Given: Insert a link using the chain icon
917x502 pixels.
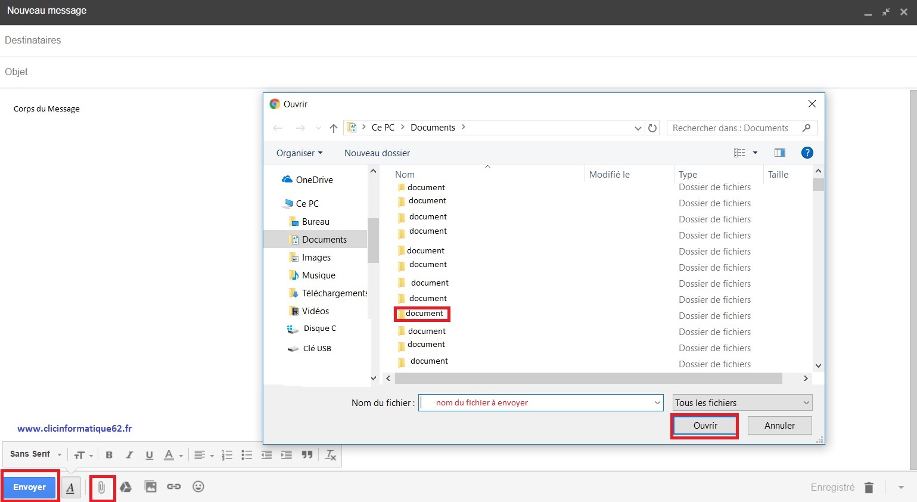Looking at the screenshot, I should (174, 487).
